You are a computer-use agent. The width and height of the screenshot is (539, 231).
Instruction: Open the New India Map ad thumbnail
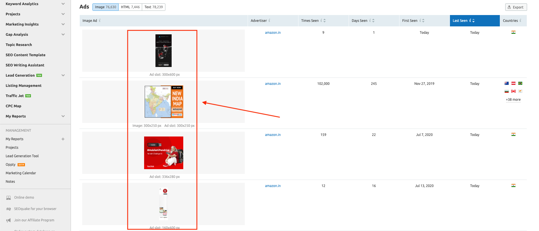[x=164, y=102]
